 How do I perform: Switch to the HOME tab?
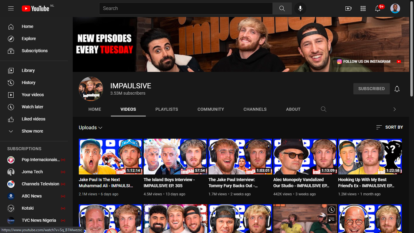pyautogui.click(x=95, y=109)
